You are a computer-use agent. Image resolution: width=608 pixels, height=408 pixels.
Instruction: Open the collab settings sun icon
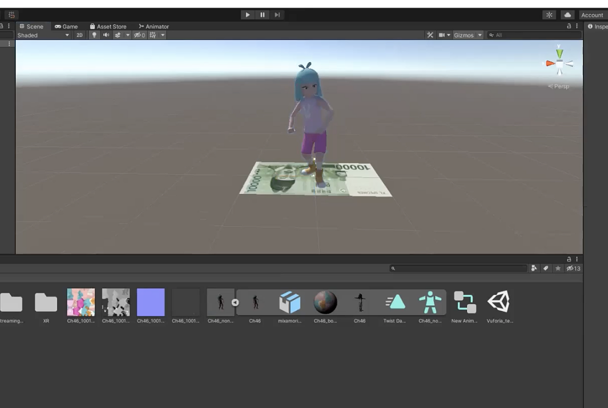point(549,15)
